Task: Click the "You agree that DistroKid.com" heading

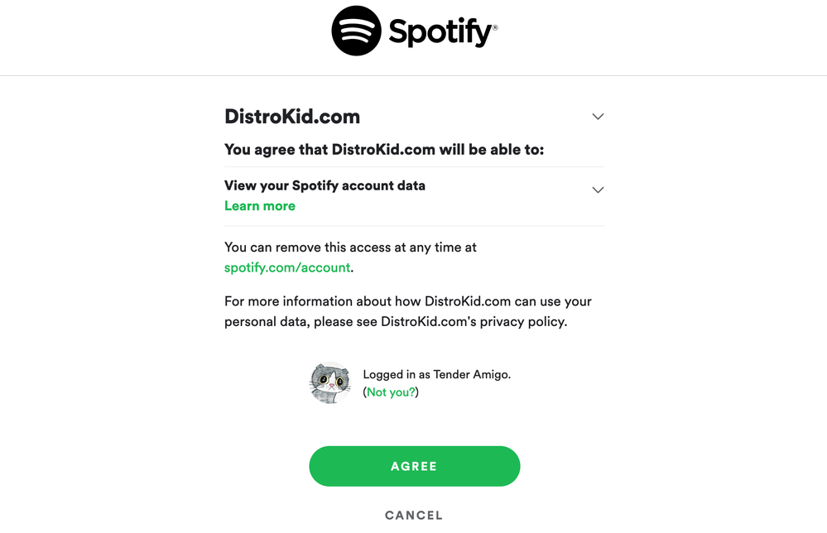Action: [384, 150]
